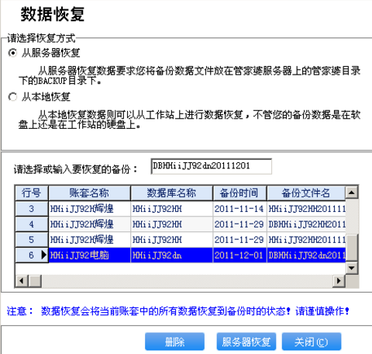Click the backup name input field

(211, 166)
